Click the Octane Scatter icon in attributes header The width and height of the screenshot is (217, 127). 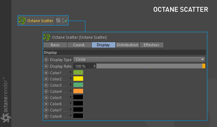[x=47, y=37]
